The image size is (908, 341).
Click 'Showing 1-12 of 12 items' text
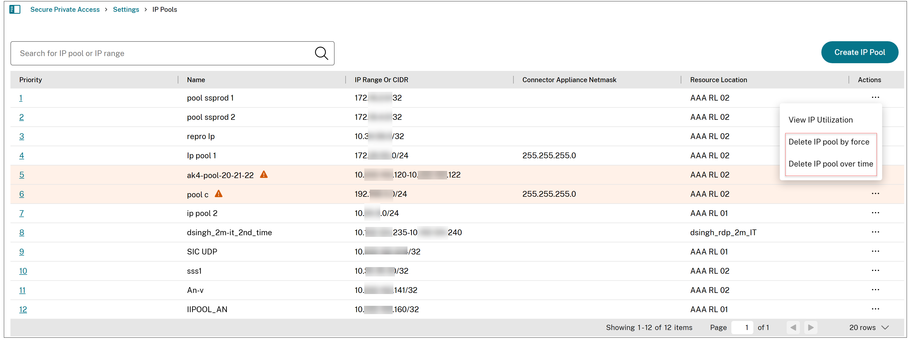click(x=649, y=327)
